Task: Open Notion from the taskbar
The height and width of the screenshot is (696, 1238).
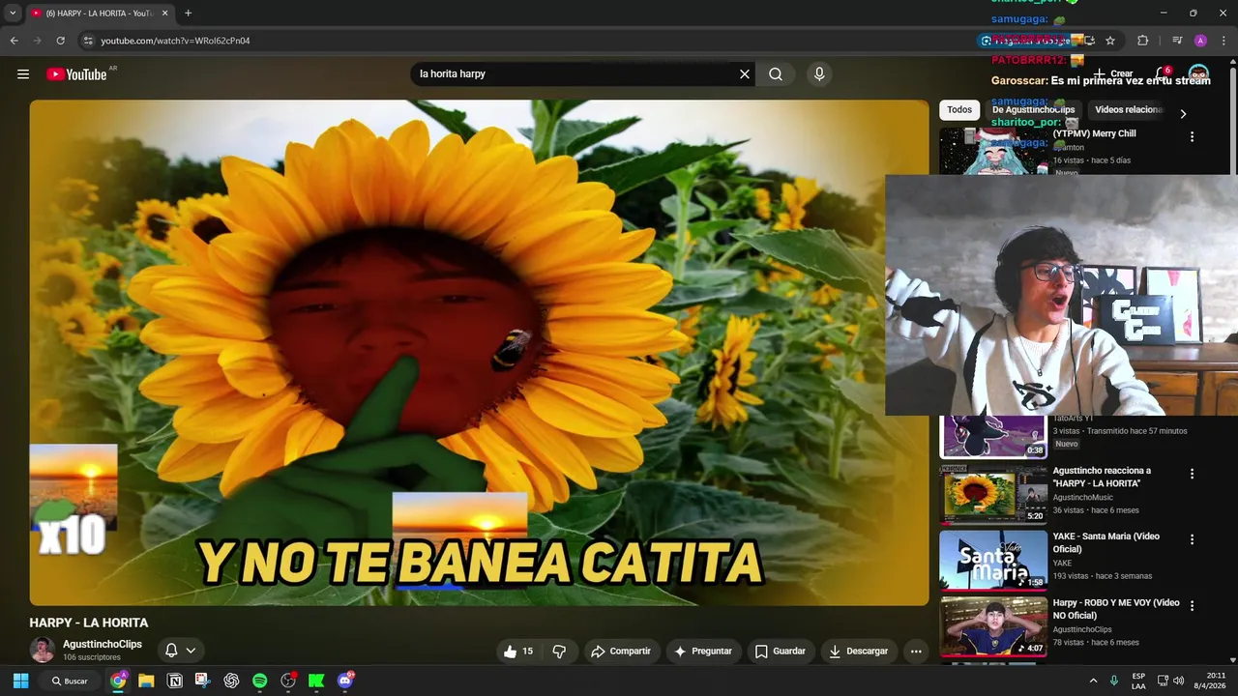Action: click(175, 681)
